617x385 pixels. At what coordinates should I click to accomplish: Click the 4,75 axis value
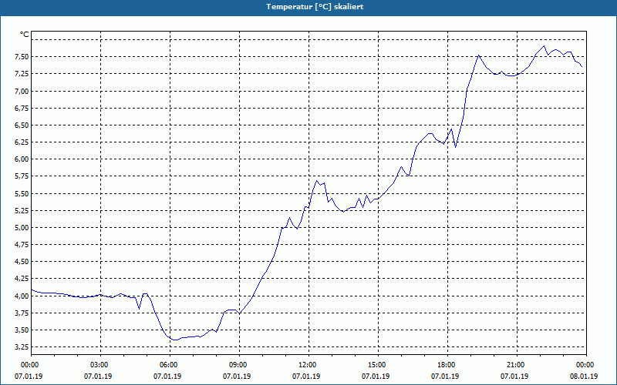click(22, 245)
